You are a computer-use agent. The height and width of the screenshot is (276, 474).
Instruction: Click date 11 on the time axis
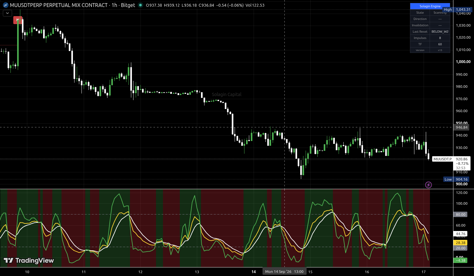pyautogui.click(x=84, y=272)
